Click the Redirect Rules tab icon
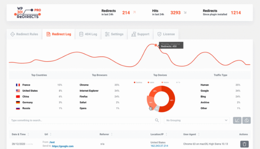 click(x=12, y=34)
